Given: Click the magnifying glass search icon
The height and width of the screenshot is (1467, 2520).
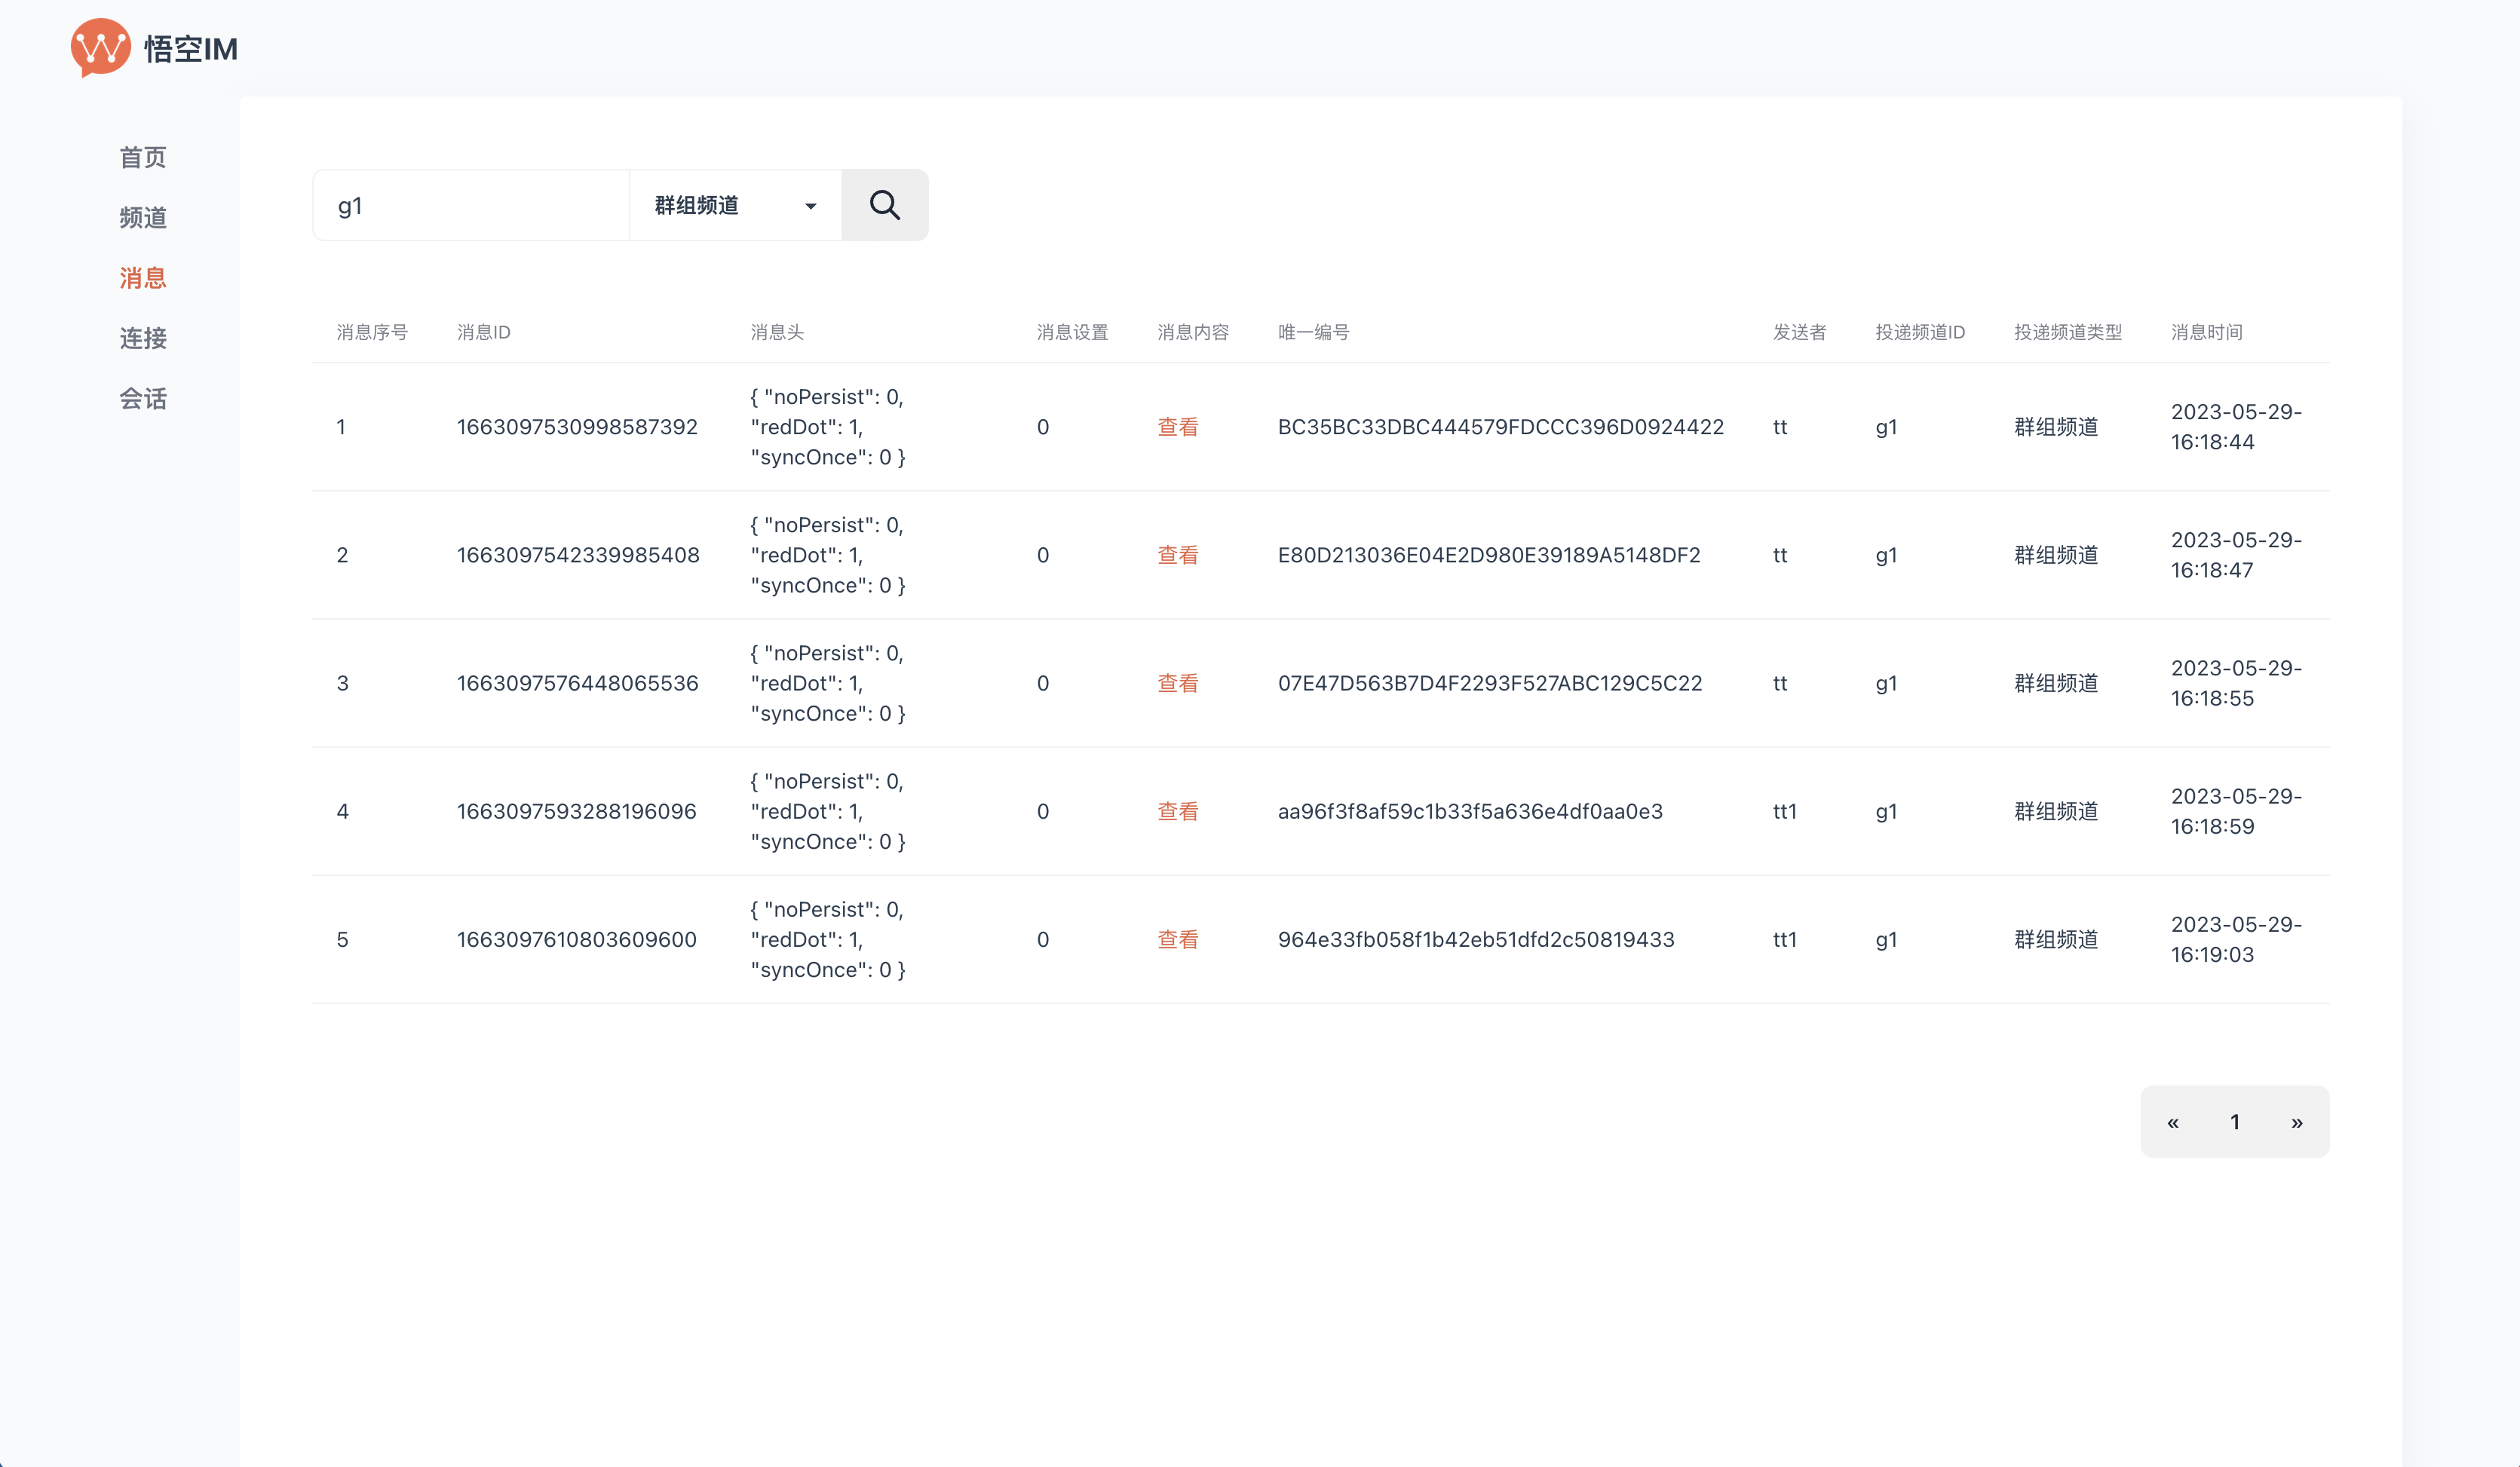Looking at the screenshot, I should pos(884,205).
